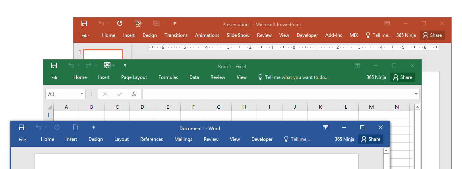This screenshot has height=169, width=462.
Task: Select cell G1 in Excel
Action: tap(218, 115)
